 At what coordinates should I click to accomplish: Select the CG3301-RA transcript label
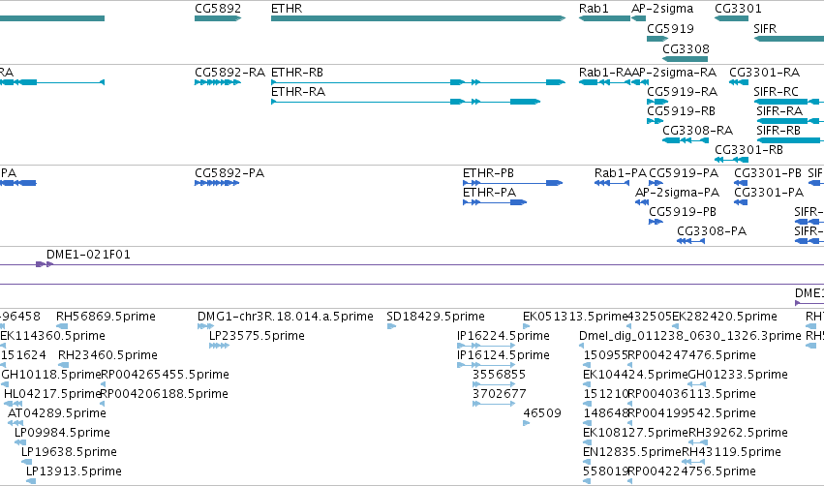[764, 73]
